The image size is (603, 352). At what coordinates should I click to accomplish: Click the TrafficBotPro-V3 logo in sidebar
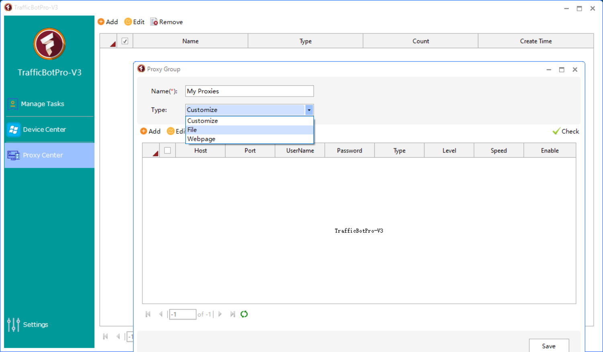(49, 44)
